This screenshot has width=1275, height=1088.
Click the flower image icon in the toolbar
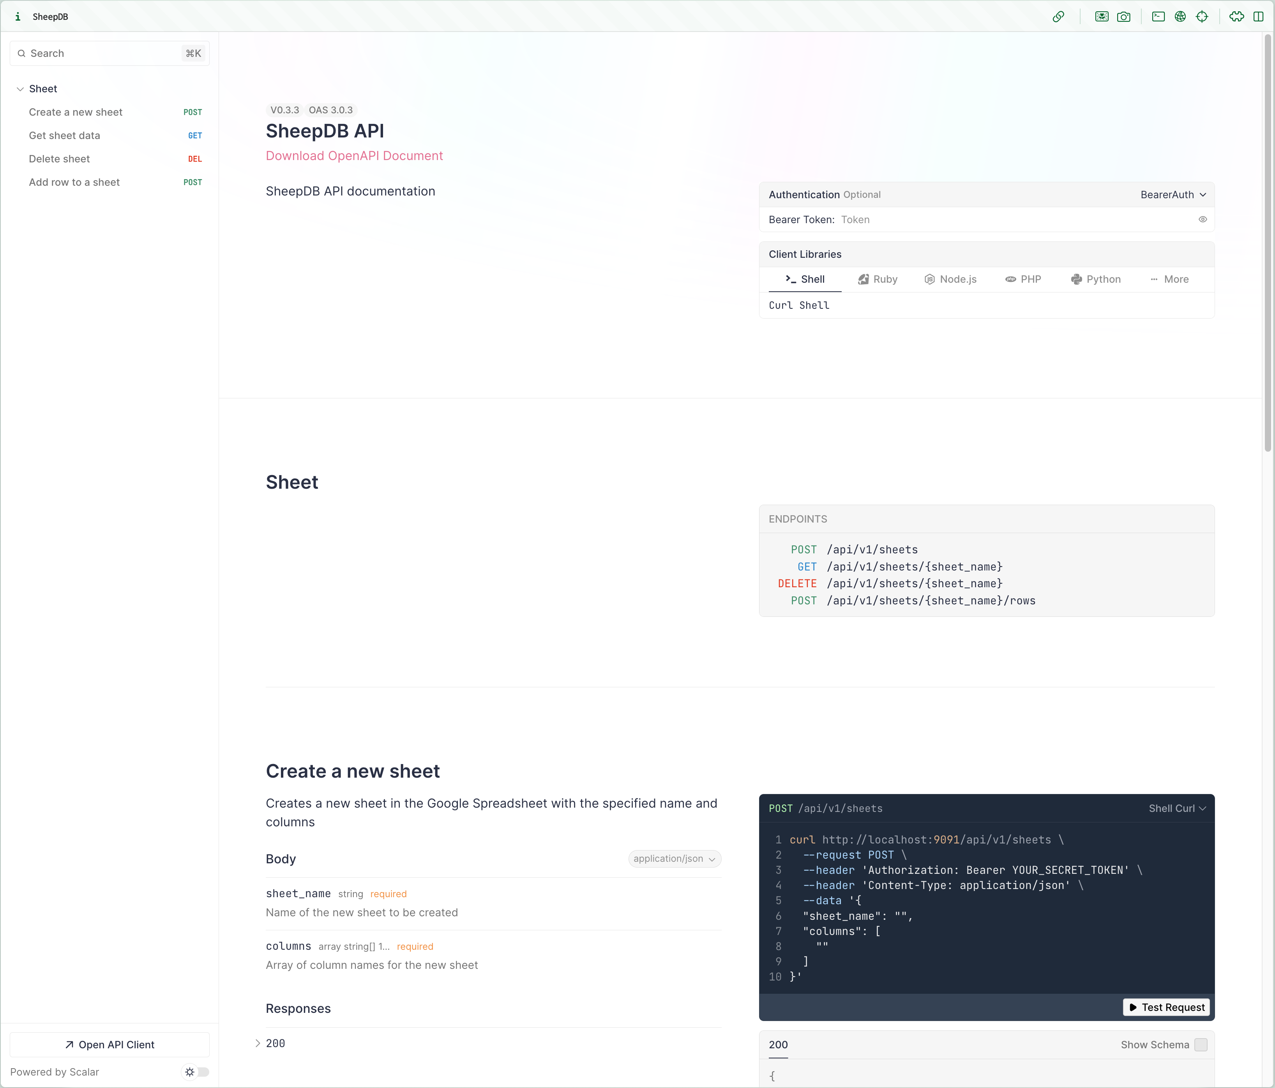point(1102,17)
